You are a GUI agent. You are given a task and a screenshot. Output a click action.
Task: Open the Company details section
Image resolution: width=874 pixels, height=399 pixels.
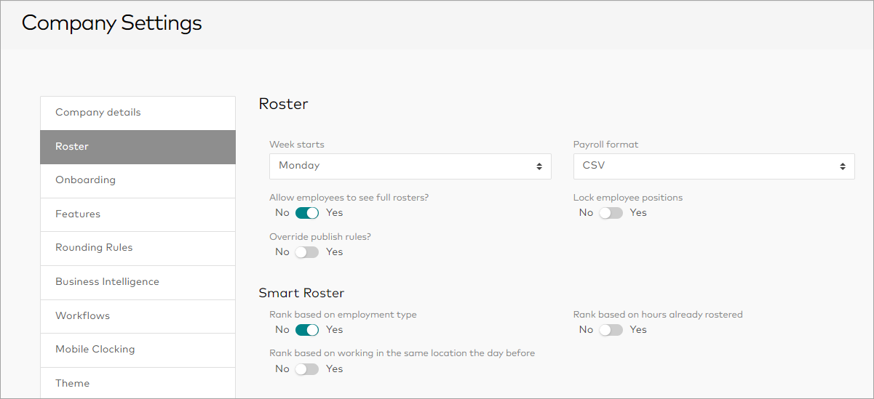(x=138, y=113)
